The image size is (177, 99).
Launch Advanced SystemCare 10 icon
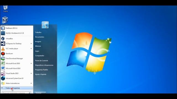3,78
